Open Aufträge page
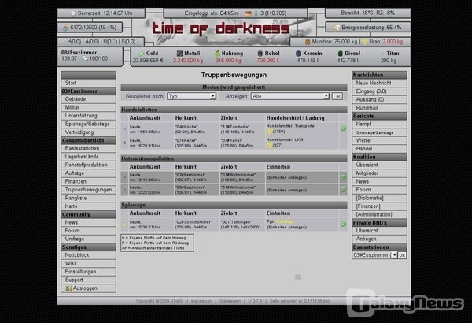This screenshot has height=323, width=472. pos(88,173)
